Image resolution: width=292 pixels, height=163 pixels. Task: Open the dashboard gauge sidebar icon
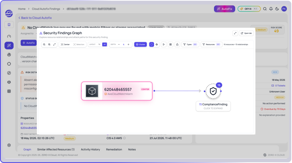pos(9,36)
